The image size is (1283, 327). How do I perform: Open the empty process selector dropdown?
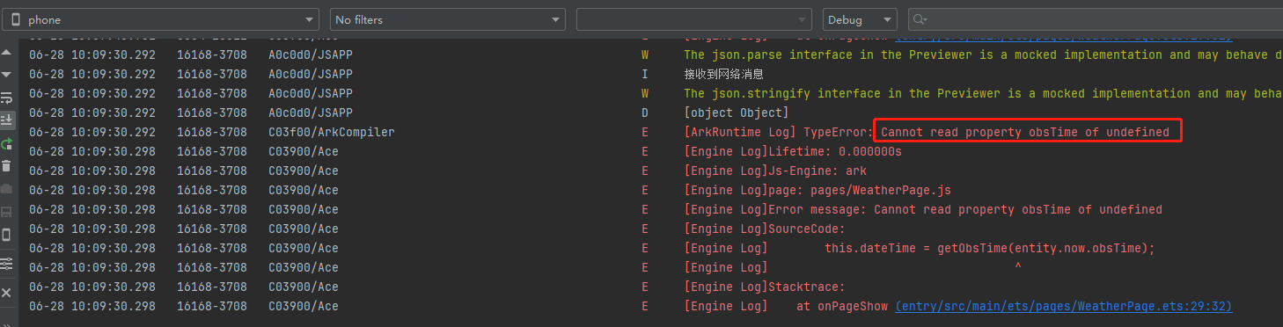coord(694,19)
